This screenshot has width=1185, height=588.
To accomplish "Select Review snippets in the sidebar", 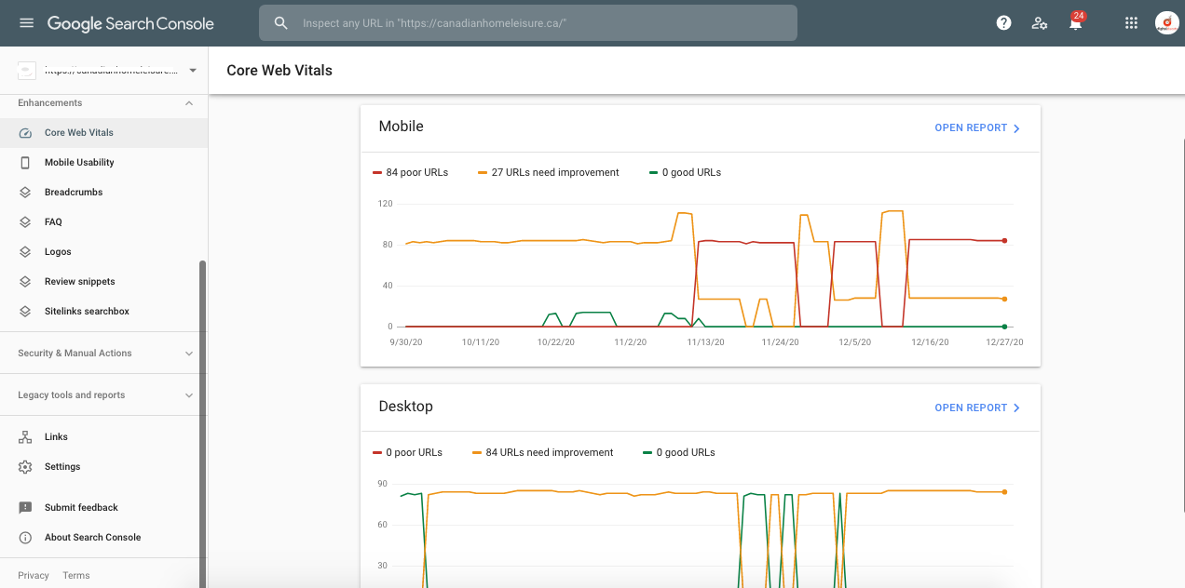I will pyautogui.click(x=79, y=282).
